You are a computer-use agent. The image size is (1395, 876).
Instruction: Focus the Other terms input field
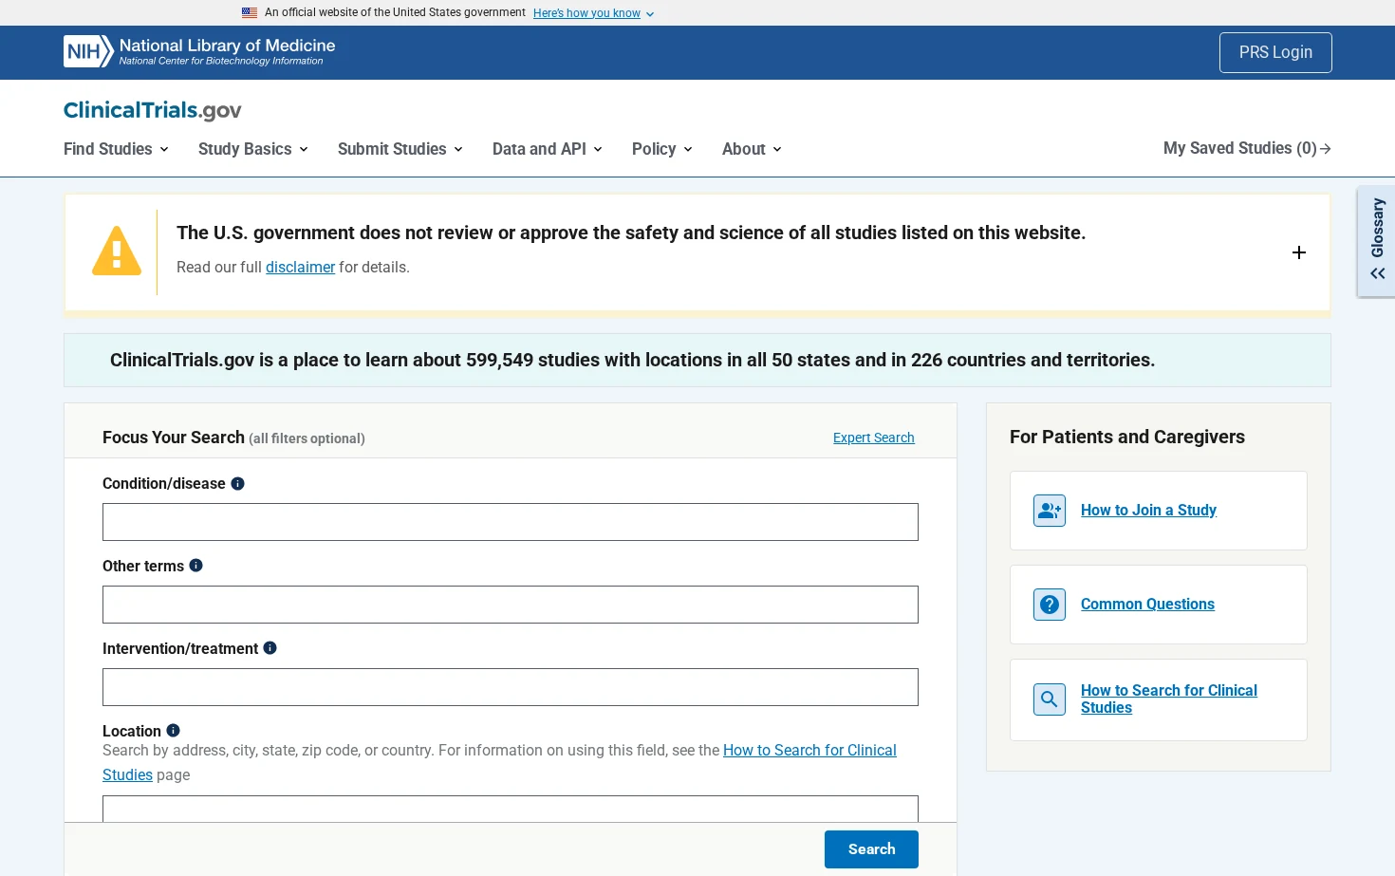click(511, 605)
